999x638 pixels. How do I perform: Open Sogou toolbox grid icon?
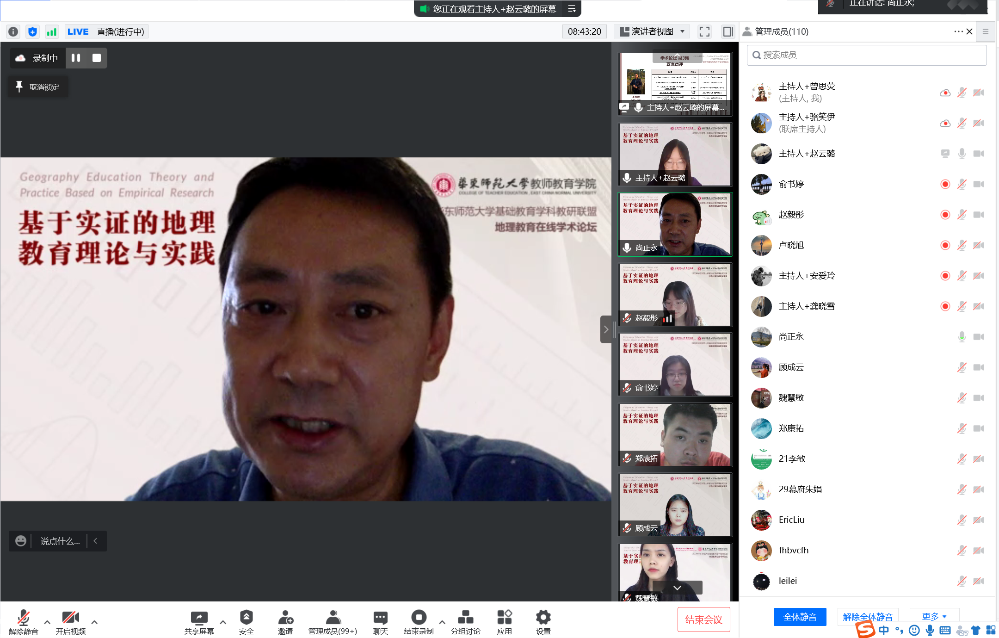[991, 630]
